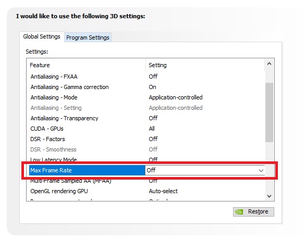Image resolution: width=305 pixels, height=240 pixels.
Task: Select Antialiasing - Mode row
Action: 147,97
